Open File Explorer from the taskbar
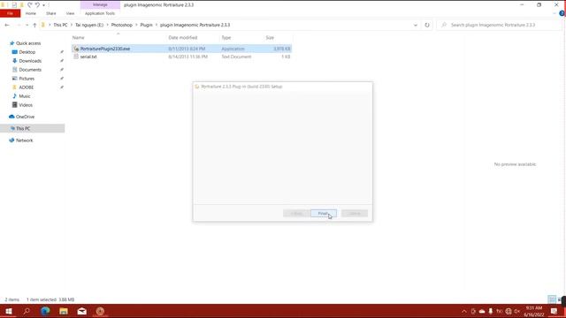566x318 pixels. pos(64,311)
